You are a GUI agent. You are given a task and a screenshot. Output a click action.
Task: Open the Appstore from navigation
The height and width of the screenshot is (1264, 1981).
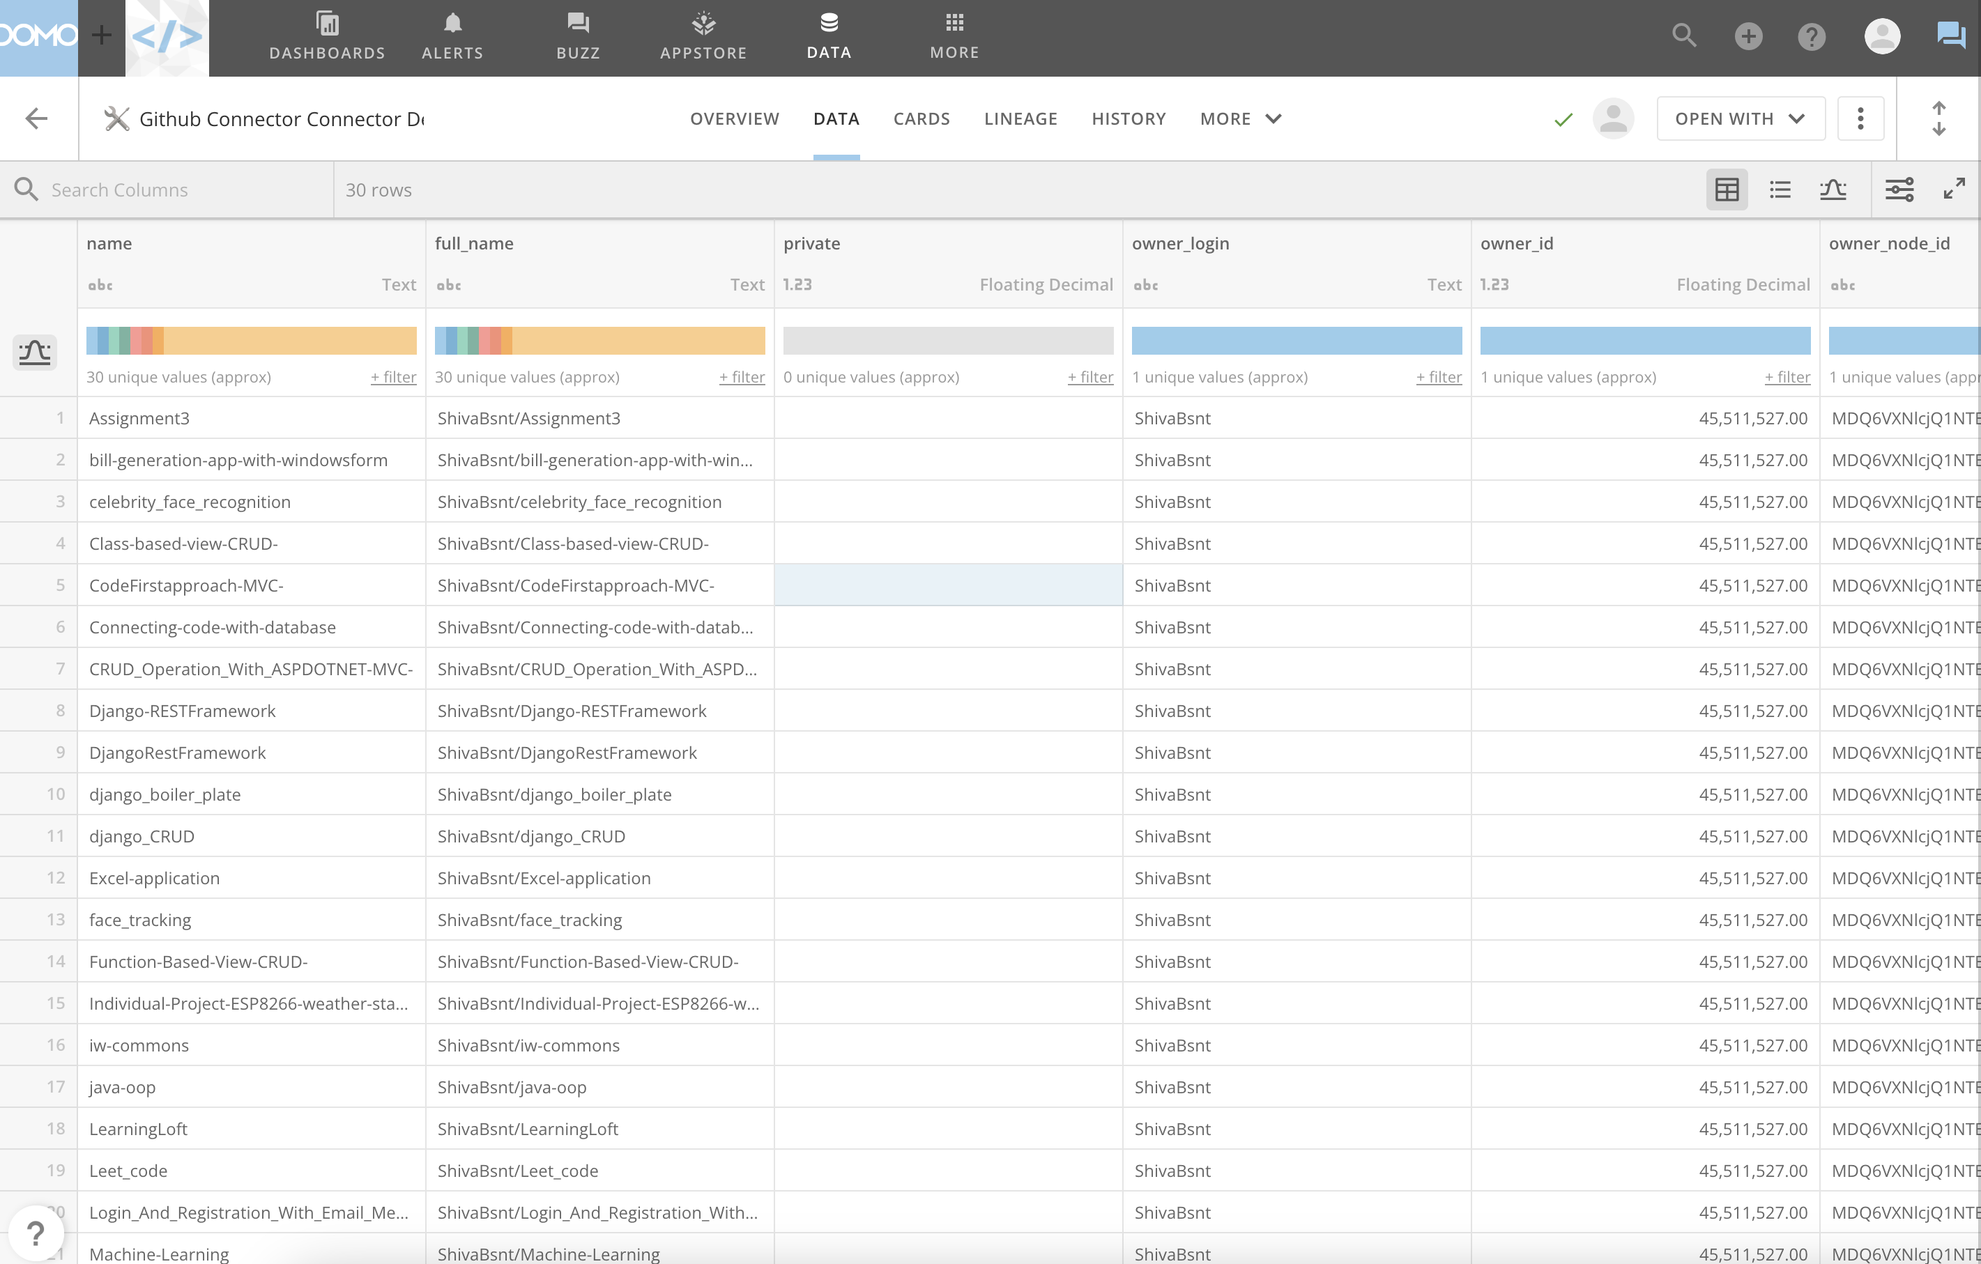tap(703, 36)
